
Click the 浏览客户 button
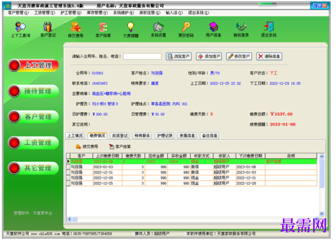[x=179, y=56]
